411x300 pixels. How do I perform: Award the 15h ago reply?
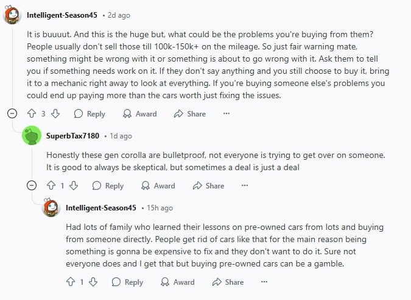click(x=177, y=282)
